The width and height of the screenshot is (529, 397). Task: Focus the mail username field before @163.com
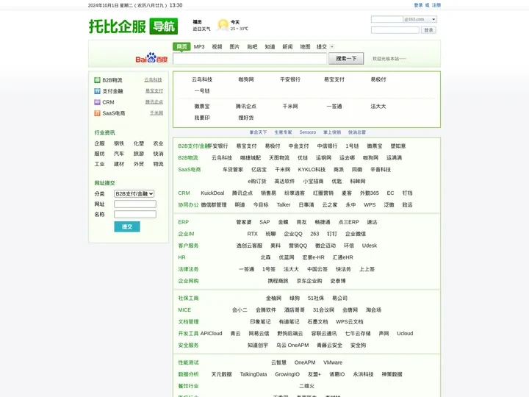click(x=387, y=19)
